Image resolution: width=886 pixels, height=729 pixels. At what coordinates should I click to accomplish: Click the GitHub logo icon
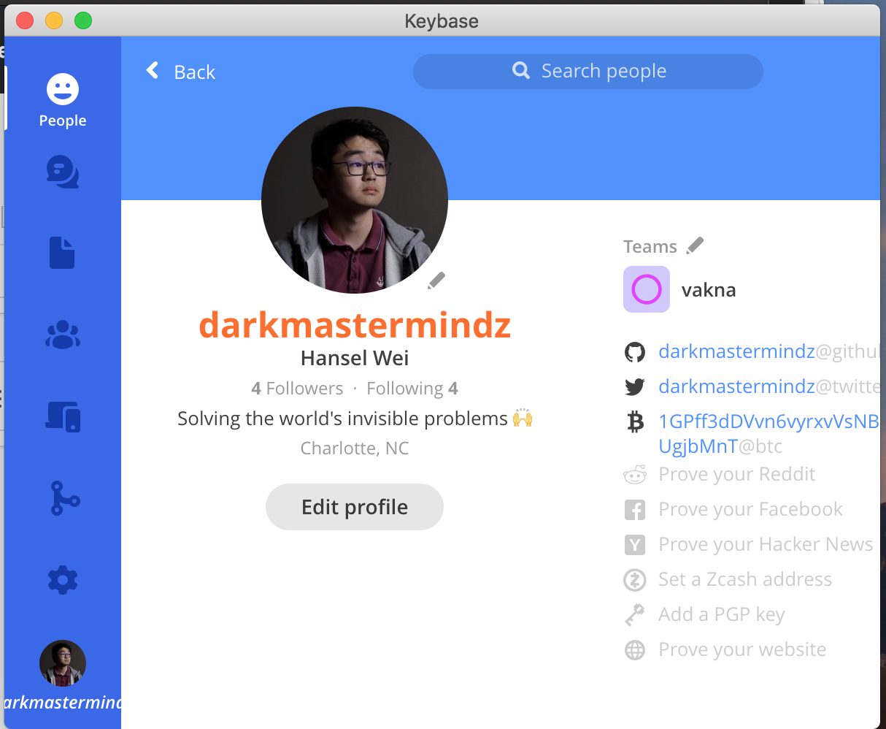(635, 353)
